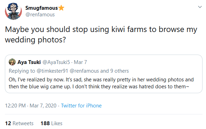Open the 'Twitter for iPhone' source link

(x=81, y=106)
